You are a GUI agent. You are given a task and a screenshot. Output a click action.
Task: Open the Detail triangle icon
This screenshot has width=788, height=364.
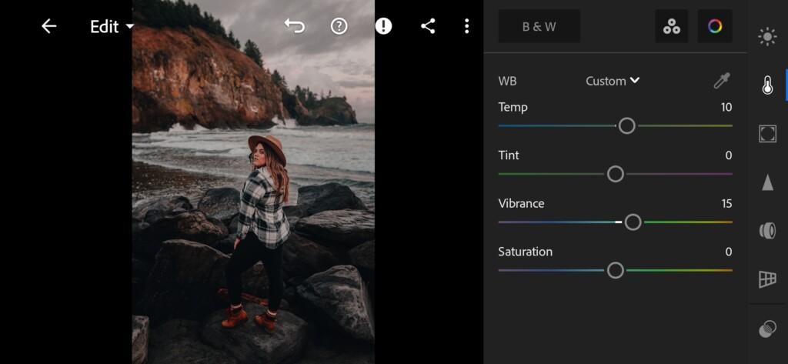[x=767, y=182]
